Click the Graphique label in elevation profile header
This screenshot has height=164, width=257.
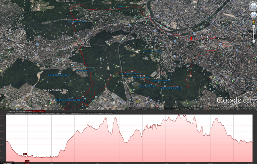point(12,111)
